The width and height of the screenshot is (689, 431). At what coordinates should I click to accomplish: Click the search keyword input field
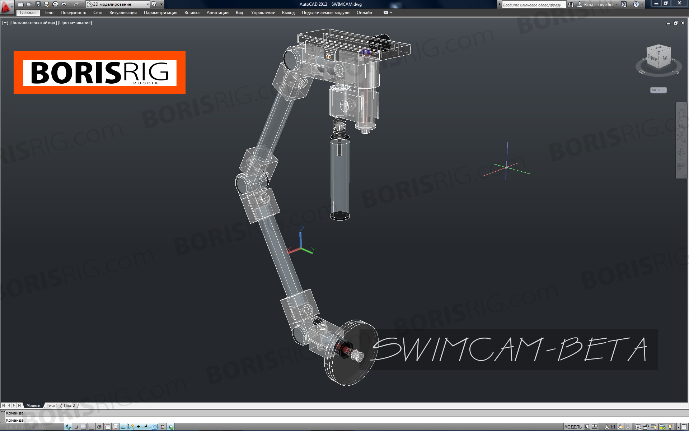(x=534, y=5)
